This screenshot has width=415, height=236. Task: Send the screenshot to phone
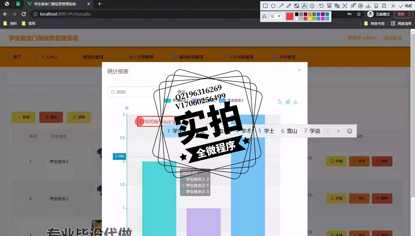tap(376, 6)
